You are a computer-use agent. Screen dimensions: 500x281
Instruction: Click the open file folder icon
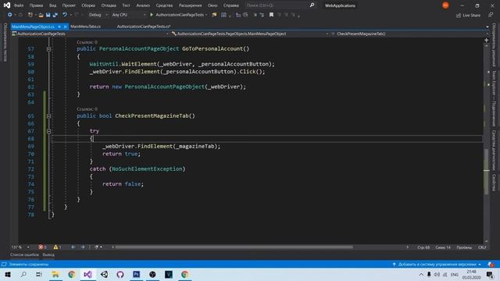(x=41, y=15)
